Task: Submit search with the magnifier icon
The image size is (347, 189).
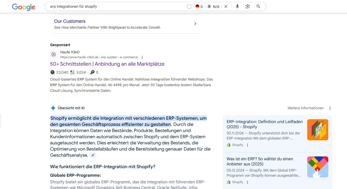Action: pyautogui.click(x=258, y=6)
